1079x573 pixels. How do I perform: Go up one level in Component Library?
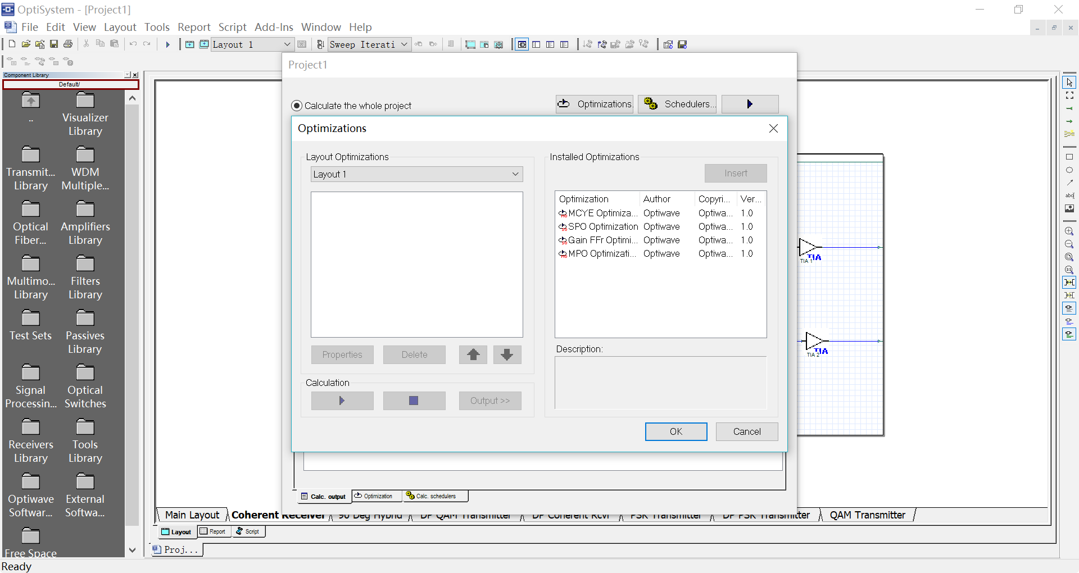coord(31,107)
